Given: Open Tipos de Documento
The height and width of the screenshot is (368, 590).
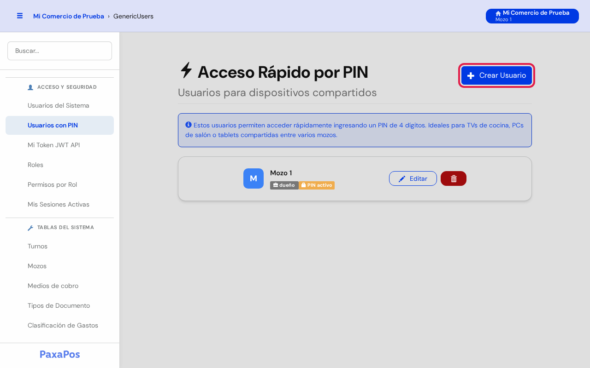Looking at the screenshot, I should click(59, 305).
